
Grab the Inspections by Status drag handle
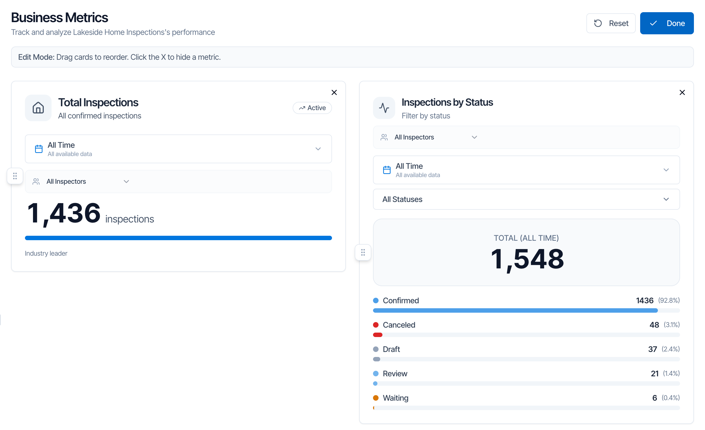tap(363, 252)
